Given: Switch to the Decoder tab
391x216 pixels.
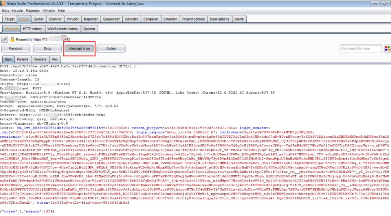Looking at the screenshot, I should point(132,19).
